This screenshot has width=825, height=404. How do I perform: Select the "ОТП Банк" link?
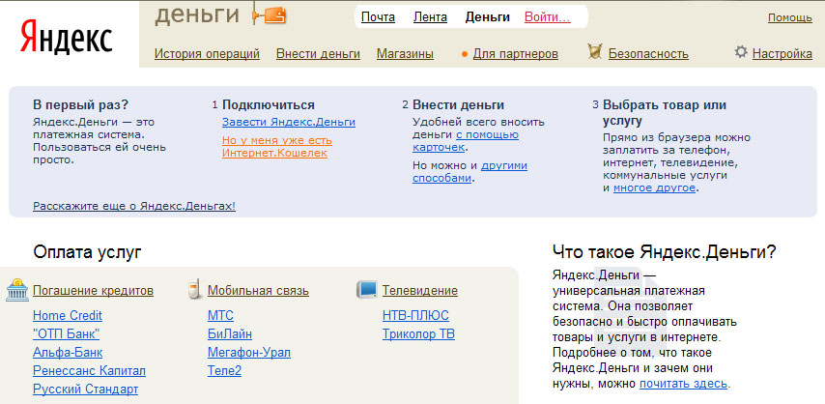[67, 334]
